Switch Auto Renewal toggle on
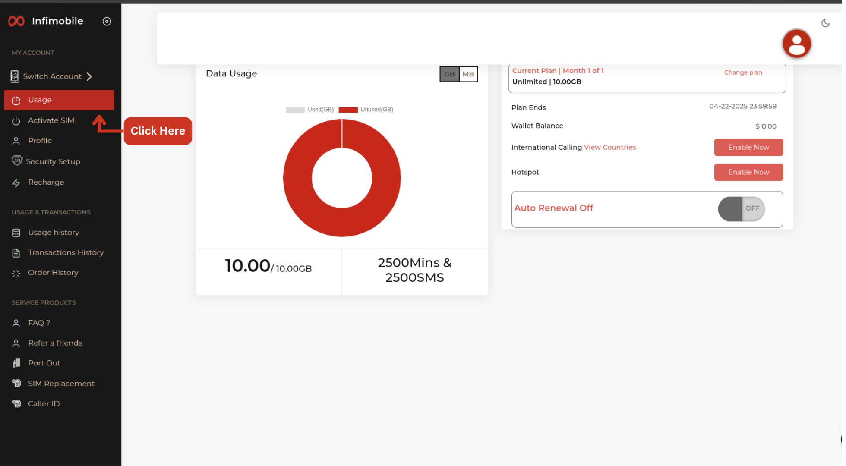The height and width of the screenshot is (466, 846). [741, 209]
